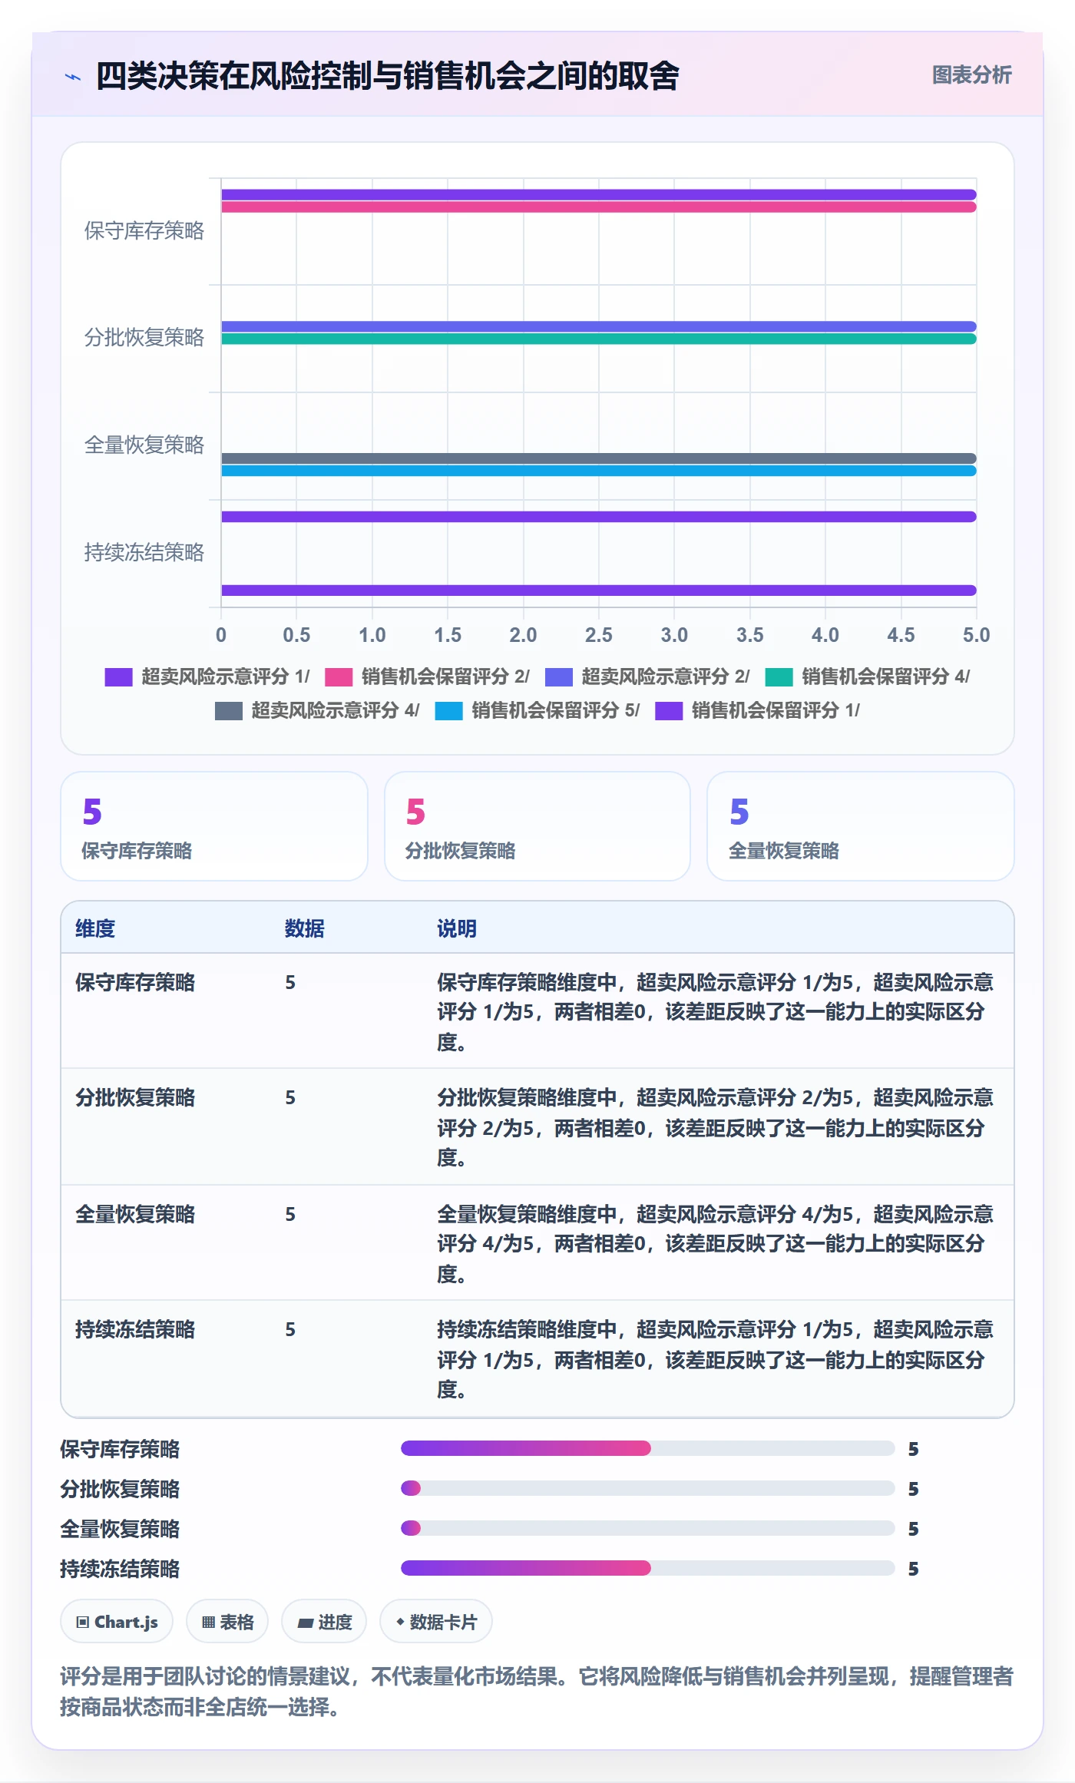Open the 全量恢复策略 data card
The height and width of the screenshot is (1783, 1075).
tap(861, 826)
